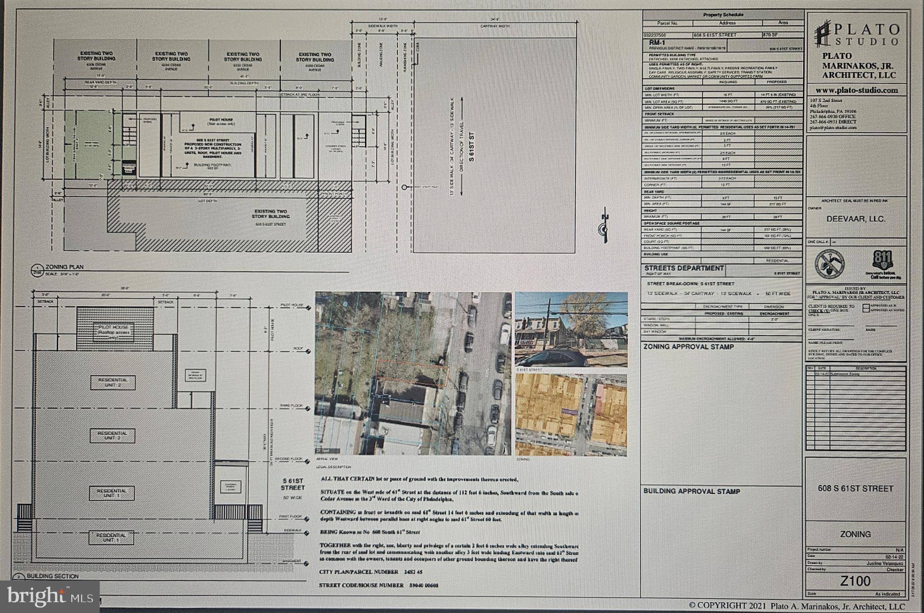Open the orange zoning map image
Viewport: 924px width, 613px height.
point(571,415)
